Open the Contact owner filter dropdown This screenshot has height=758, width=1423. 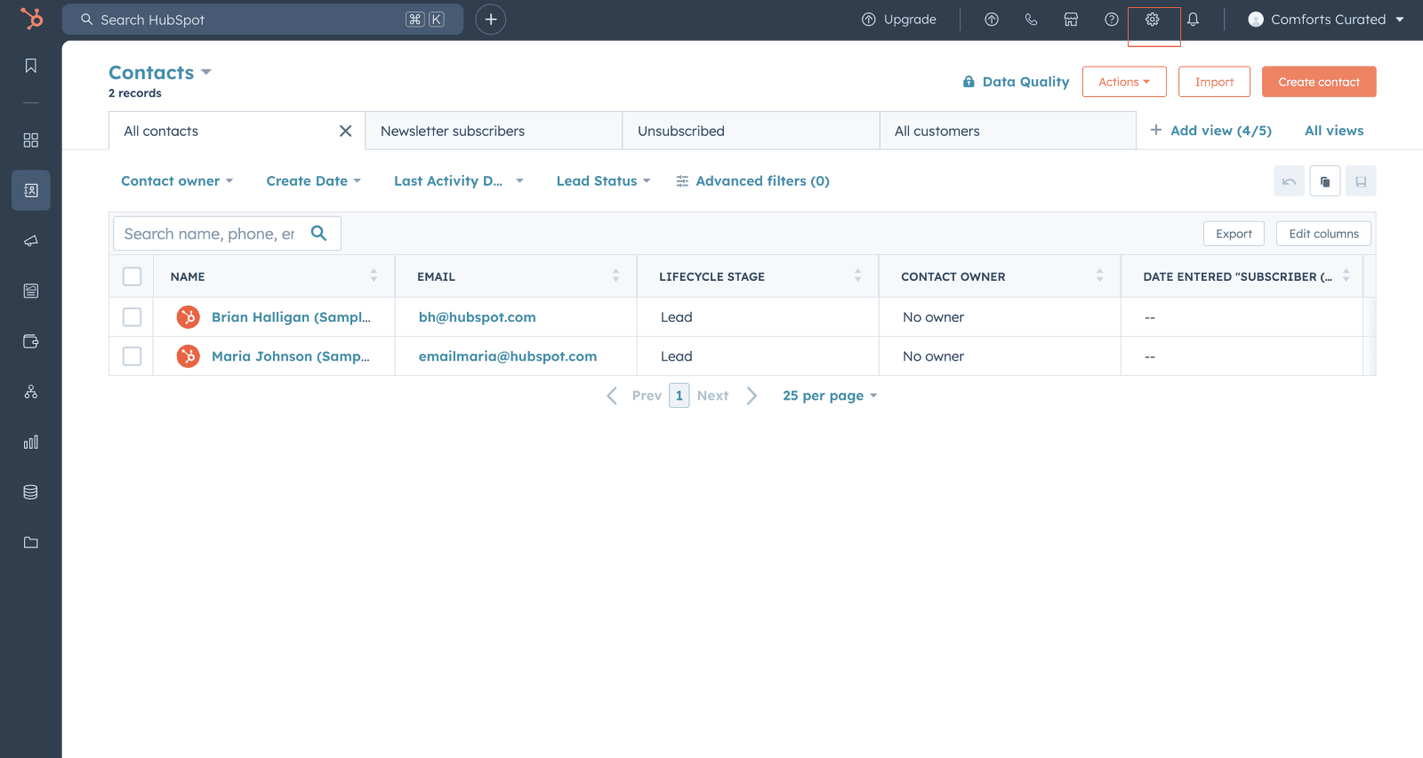(x=177, y=181)
